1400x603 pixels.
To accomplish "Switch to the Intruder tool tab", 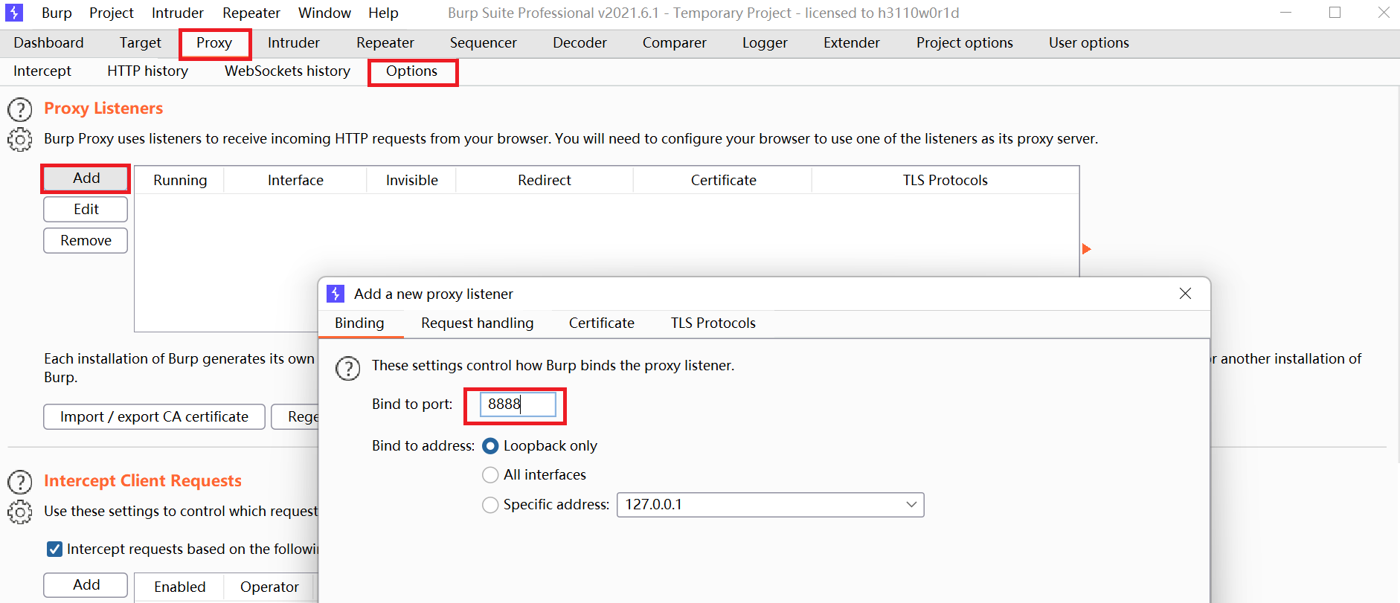I will pyautogui.click(x=294, y=43).
